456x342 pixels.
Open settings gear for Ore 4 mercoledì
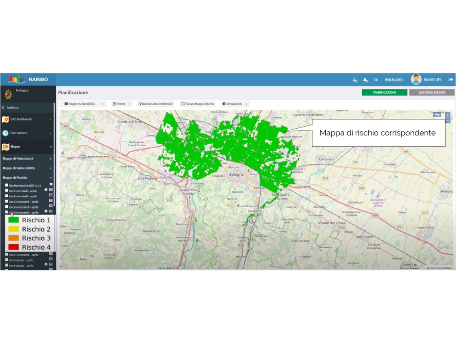coord(46,190)
